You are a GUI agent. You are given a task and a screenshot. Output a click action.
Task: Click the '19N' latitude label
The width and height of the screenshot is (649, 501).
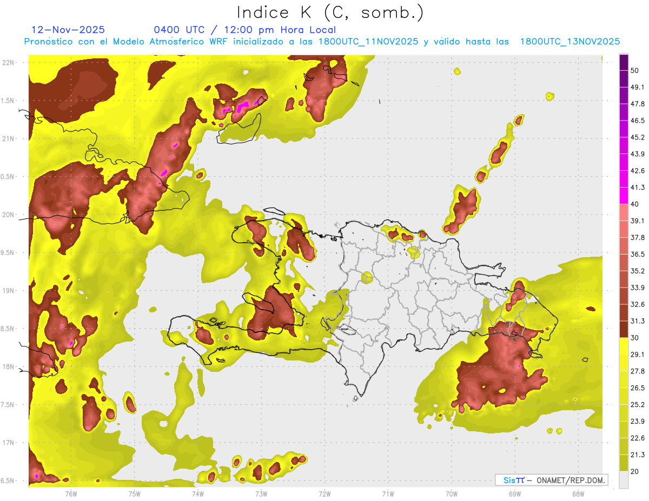pyautogui.click(x=8, y=290)
